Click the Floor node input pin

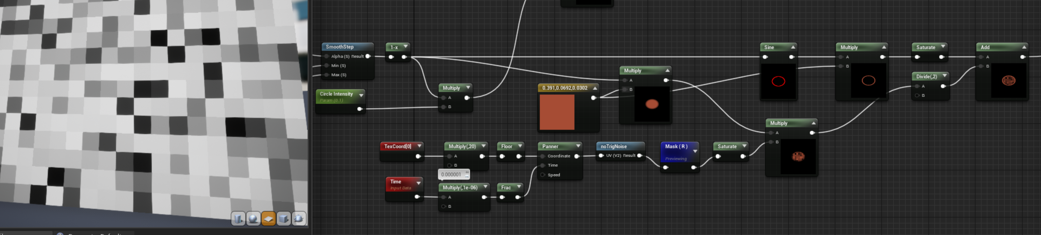tap(502, 157)
